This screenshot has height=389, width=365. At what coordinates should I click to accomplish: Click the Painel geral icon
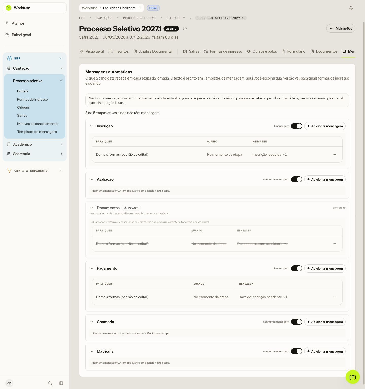(x=7, y=35)
